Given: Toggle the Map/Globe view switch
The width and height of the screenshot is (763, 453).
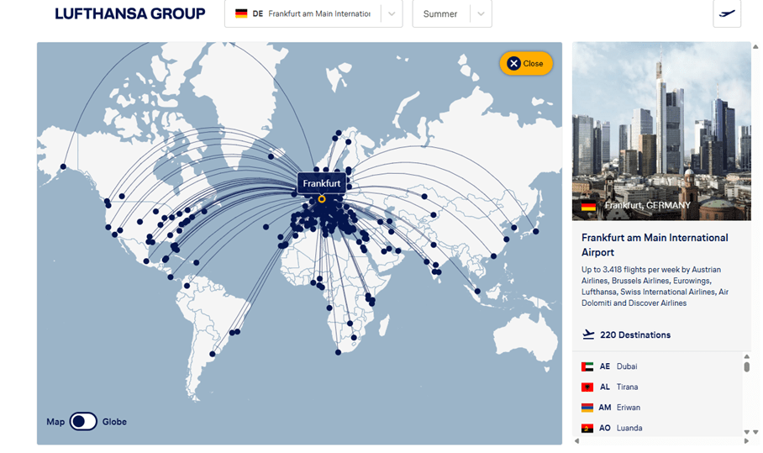Looking at the screenshot, I should pos(83,421).
